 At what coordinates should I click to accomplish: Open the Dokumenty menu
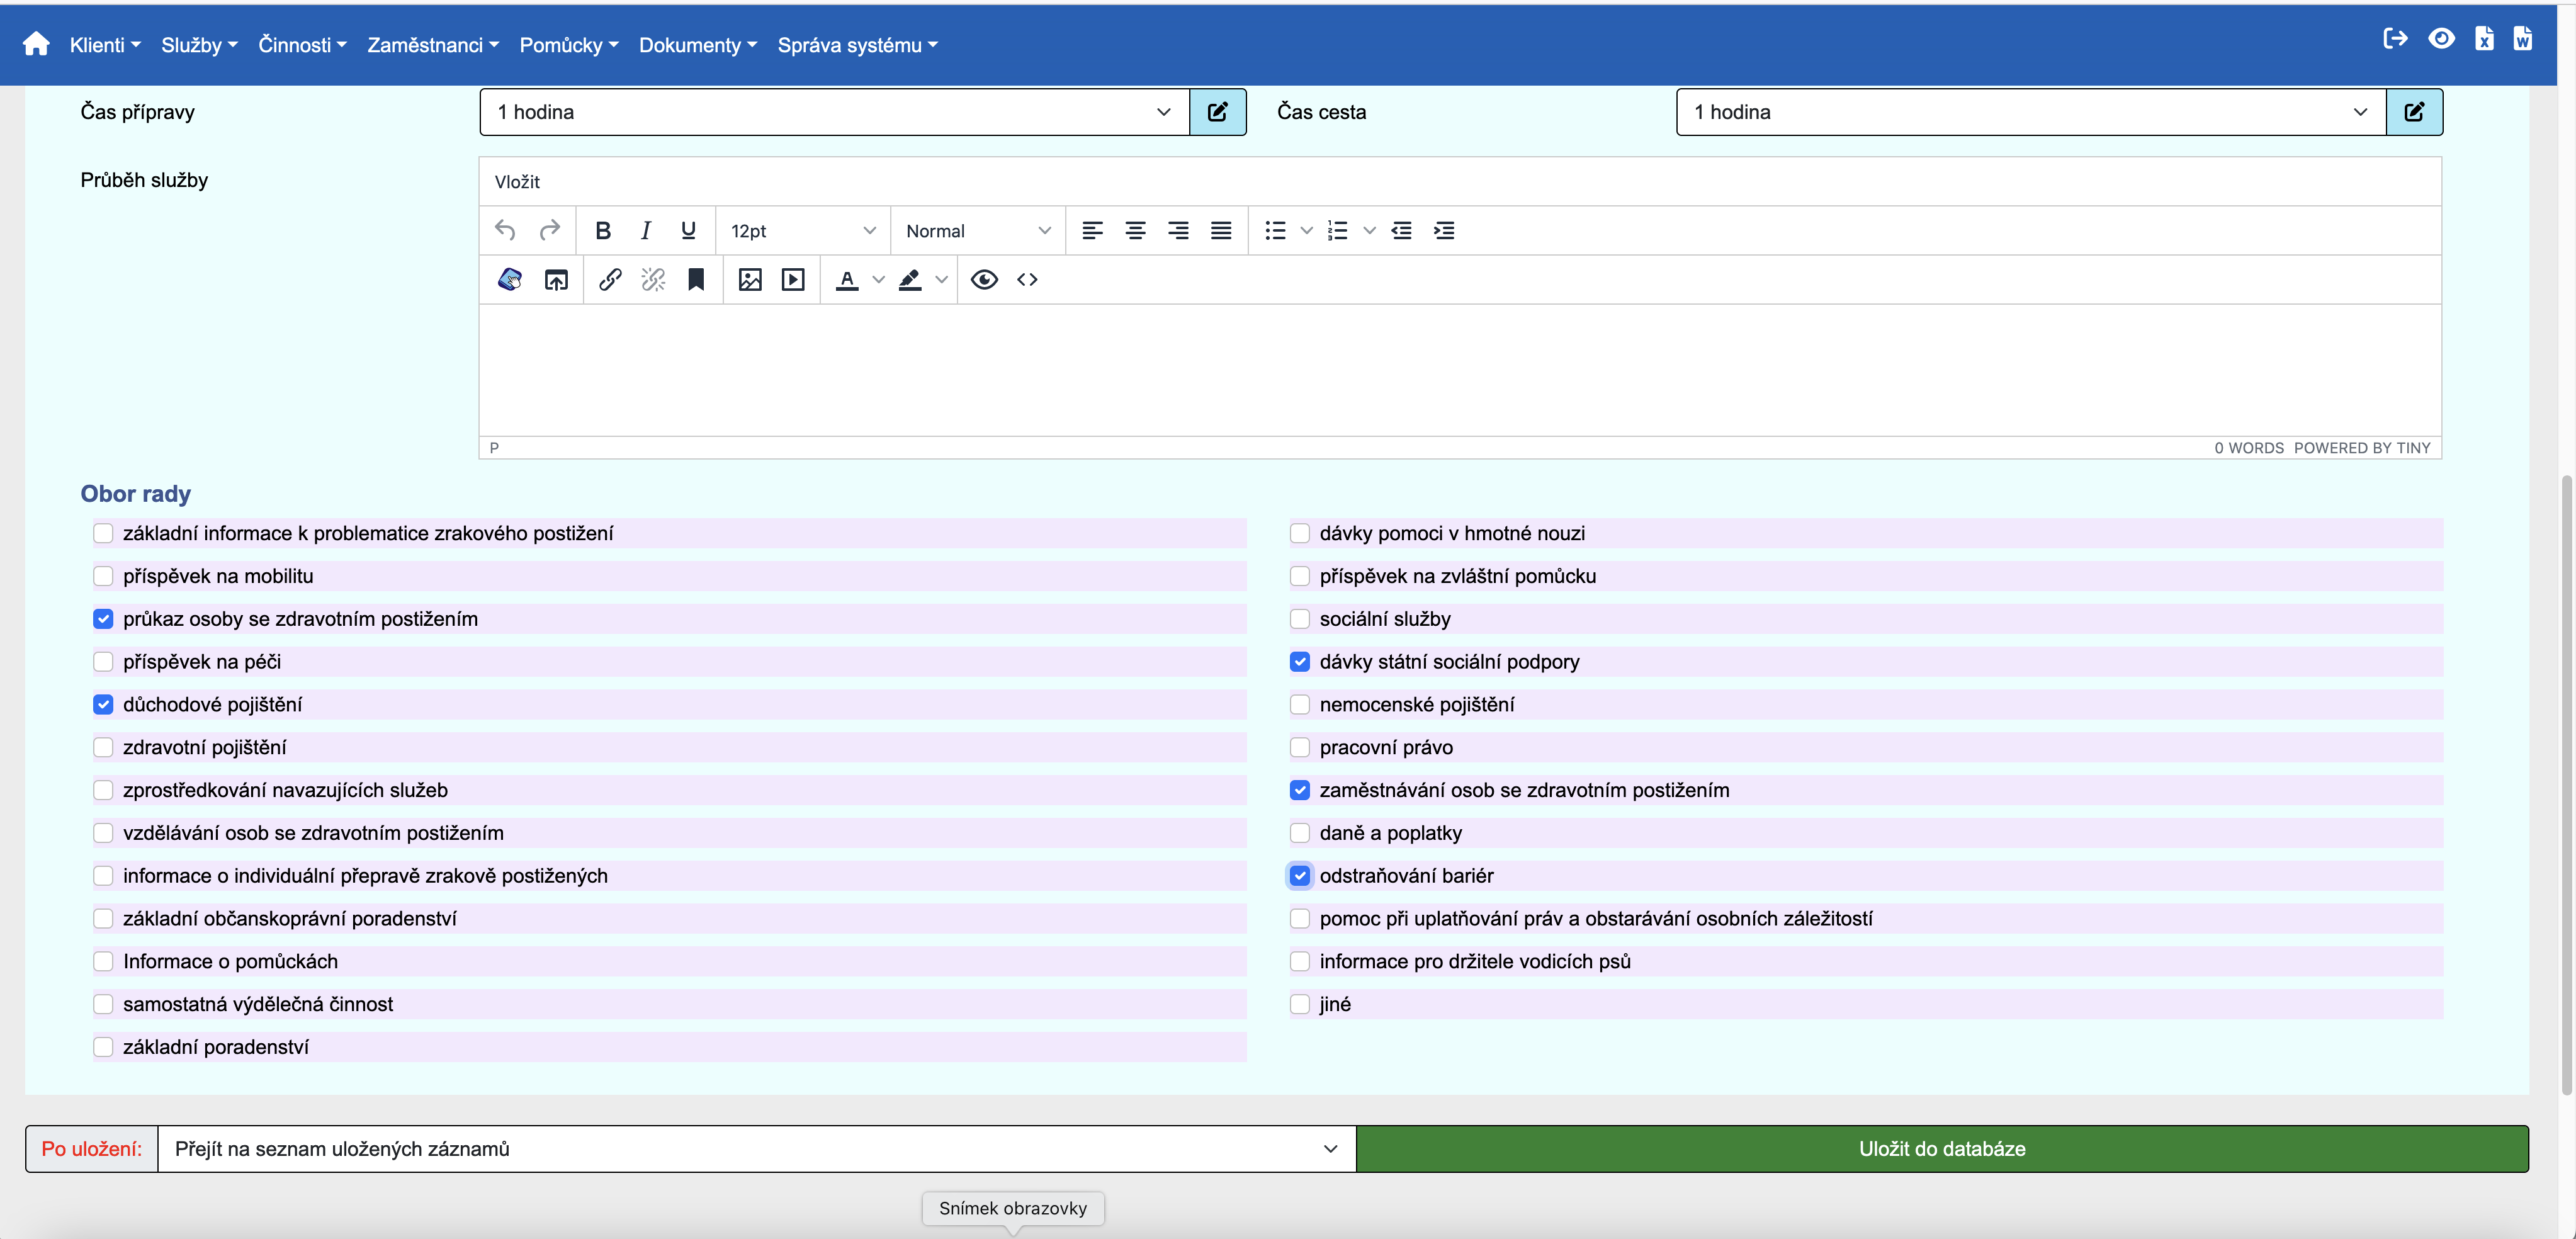[x=697, y=45]
